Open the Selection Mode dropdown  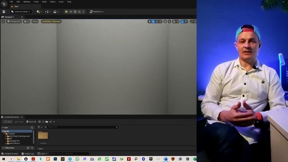point(21,12)
